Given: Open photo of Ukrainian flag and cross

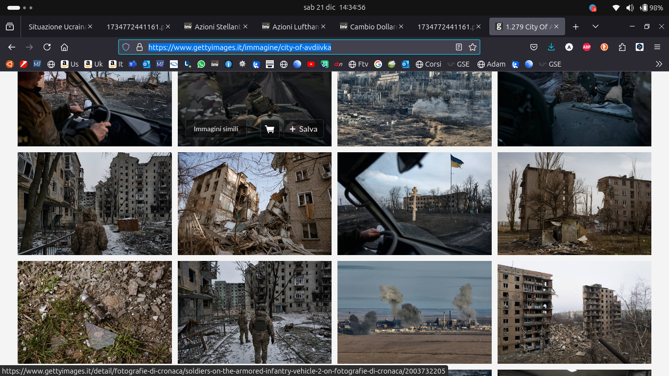Looking at the screenshot, I should (414, 204).
